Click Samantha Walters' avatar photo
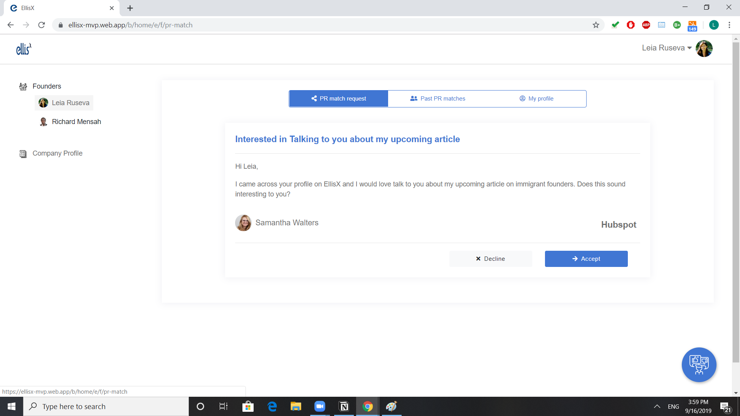 (x=243, y=223)
